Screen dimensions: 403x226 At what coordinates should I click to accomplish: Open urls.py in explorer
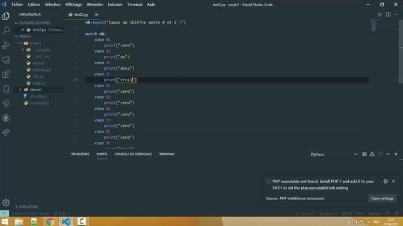(x=39, y=77)
